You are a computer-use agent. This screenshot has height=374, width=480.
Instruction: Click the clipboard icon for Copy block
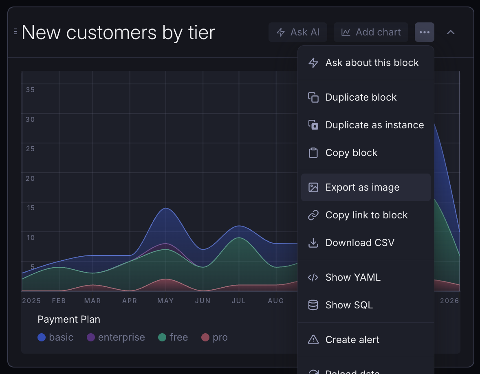click(313, 153)
